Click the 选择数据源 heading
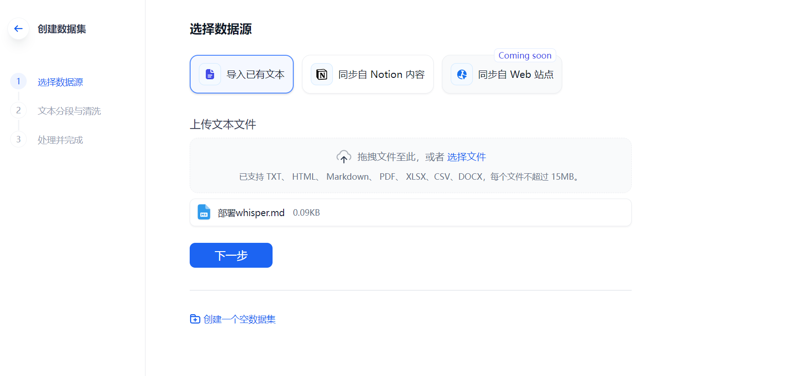Viewport: 808px width, 376px height. pos(221,29)
